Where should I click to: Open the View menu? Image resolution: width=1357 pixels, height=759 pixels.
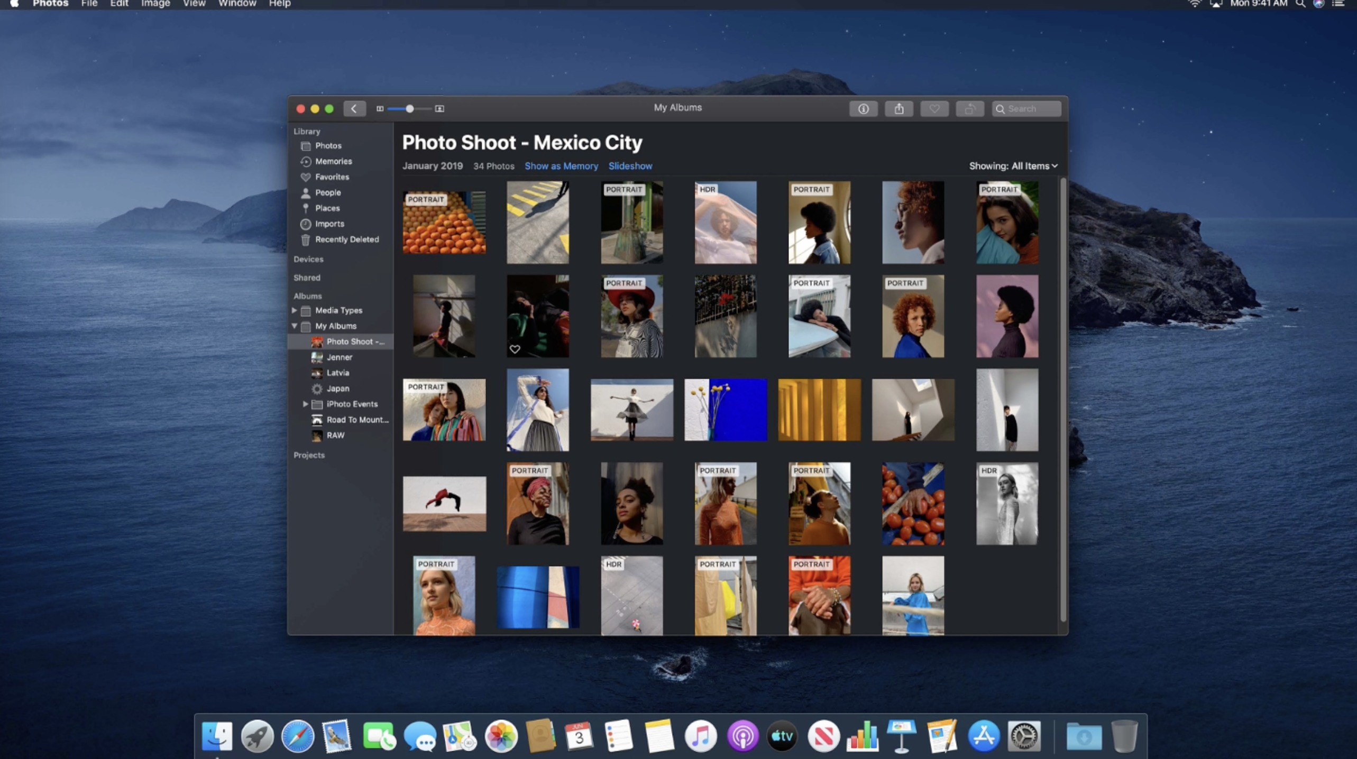[x=194, y=4]
